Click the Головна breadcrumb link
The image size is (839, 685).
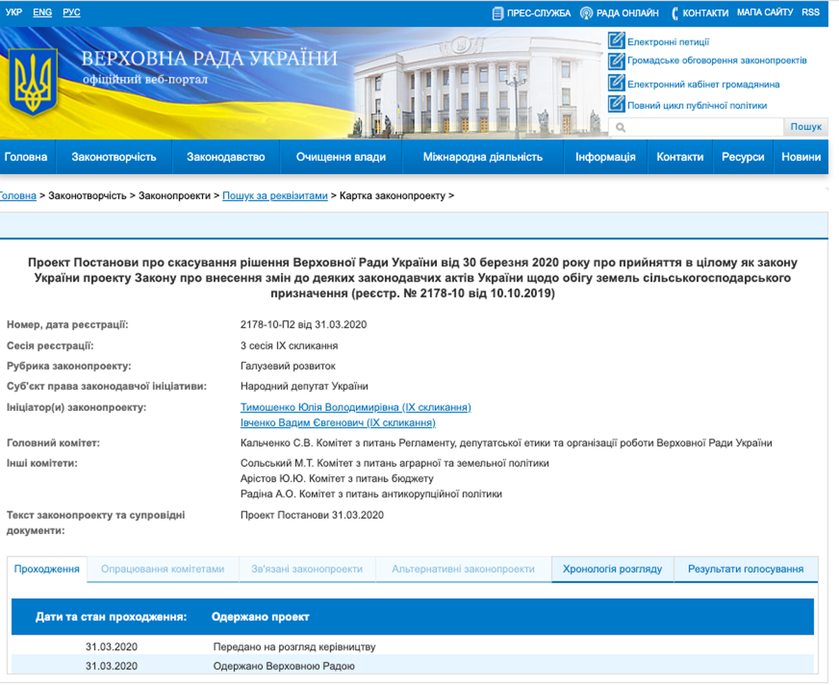(x=17, y=196)
